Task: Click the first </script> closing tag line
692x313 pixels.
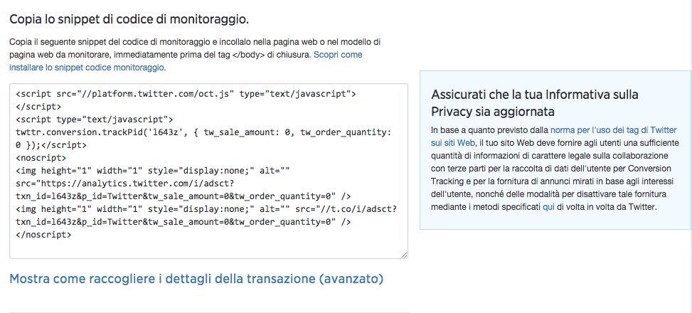Action: [x=38, y=107]
